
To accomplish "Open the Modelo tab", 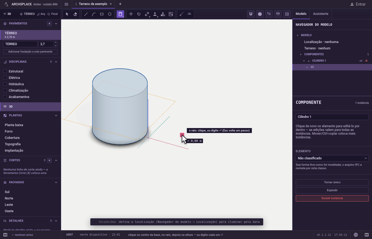I will click(301, 14).
